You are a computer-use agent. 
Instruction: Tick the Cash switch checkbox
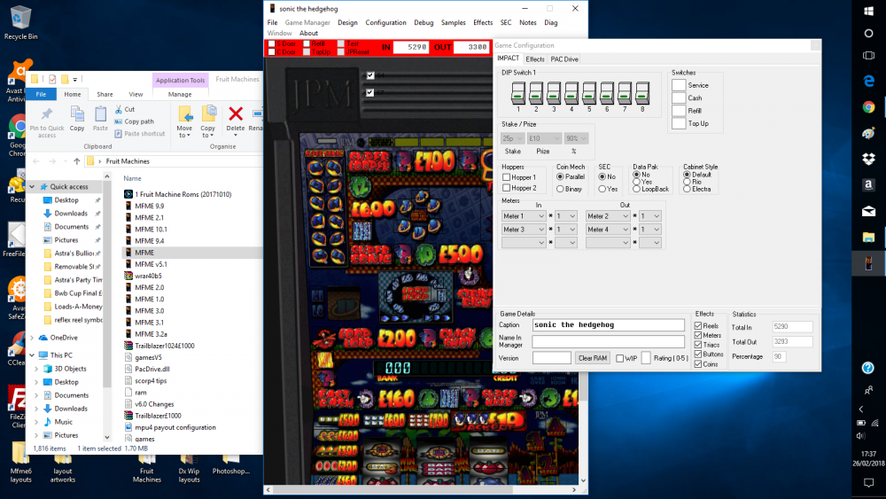tap(679, 97)
